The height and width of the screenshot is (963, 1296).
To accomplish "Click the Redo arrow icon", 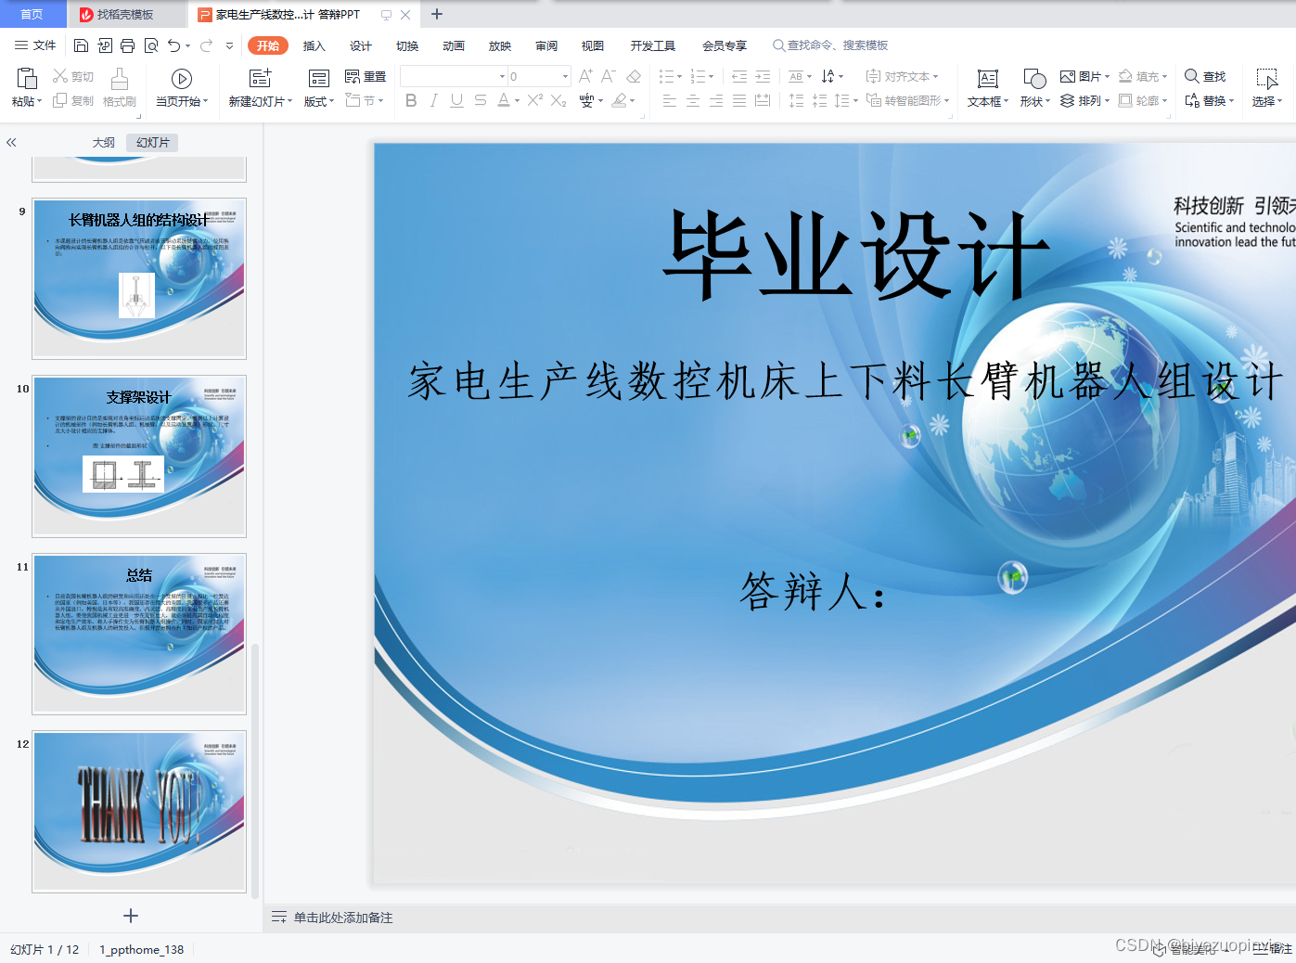I will [206, 45].
